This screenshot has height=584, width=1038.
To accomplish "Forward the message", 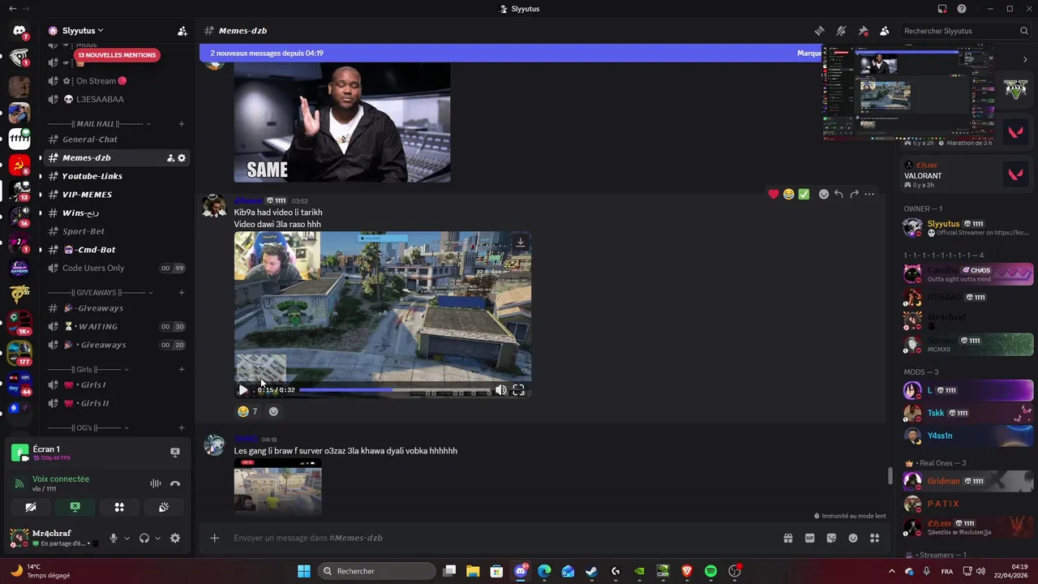I will click(854, 194).
